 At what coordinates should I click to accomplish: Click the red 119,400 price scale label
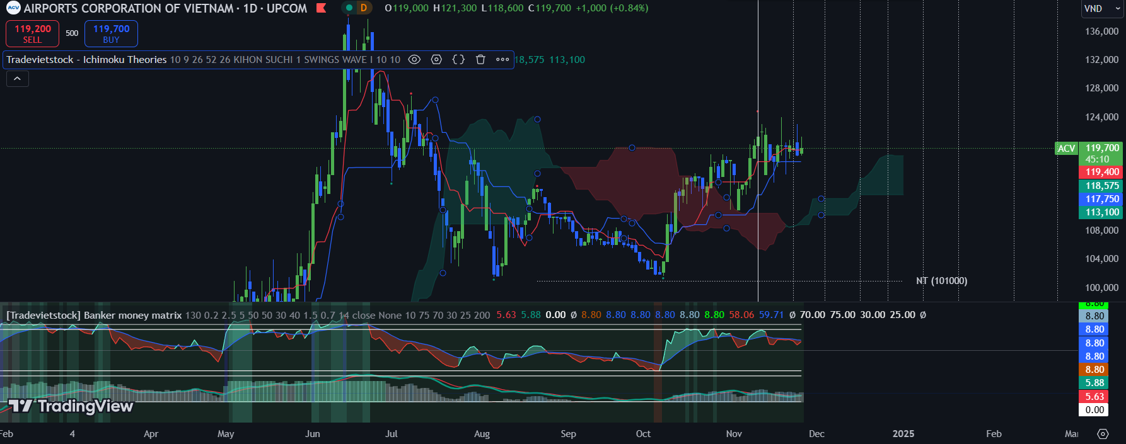click(x=1101, y=172)
